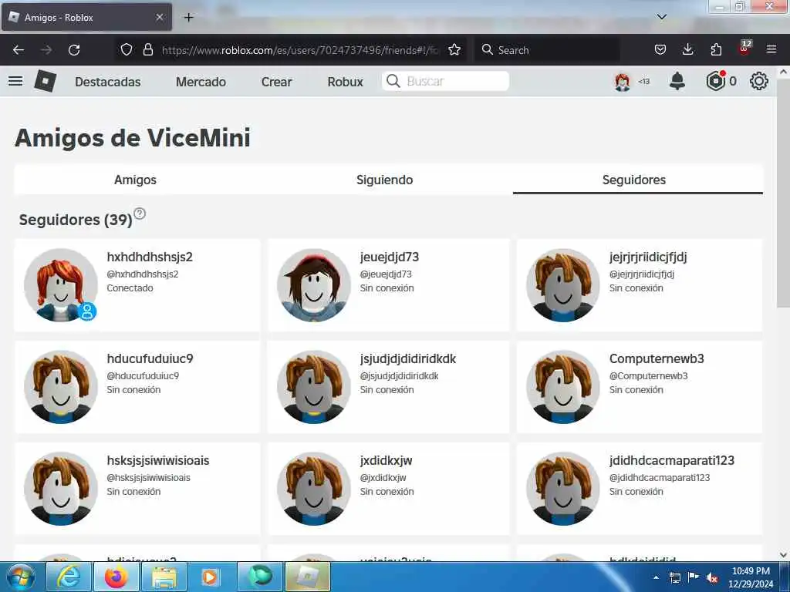Click the "Amigos de ViceMini" page title
This screenshot has height=592, width=790.
pos(133,137)
